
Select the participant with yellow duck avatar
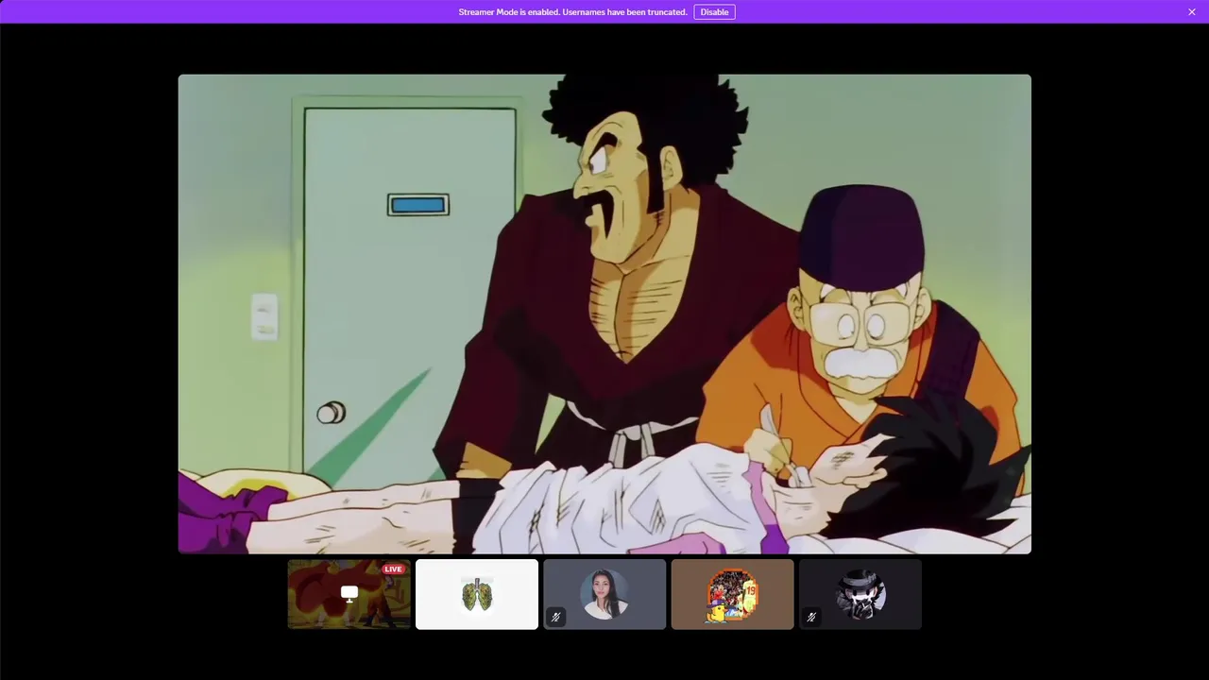click(732, 594)
